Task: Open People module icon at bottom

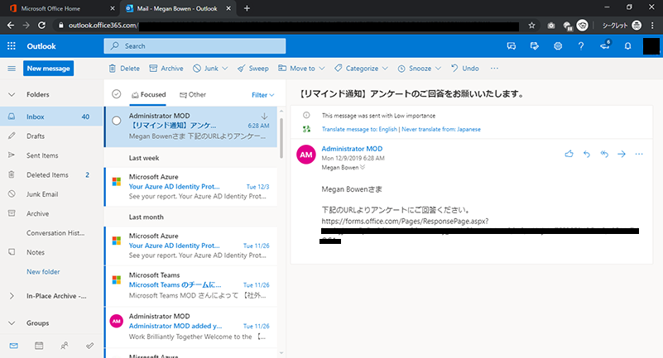Action: (65, 346)
